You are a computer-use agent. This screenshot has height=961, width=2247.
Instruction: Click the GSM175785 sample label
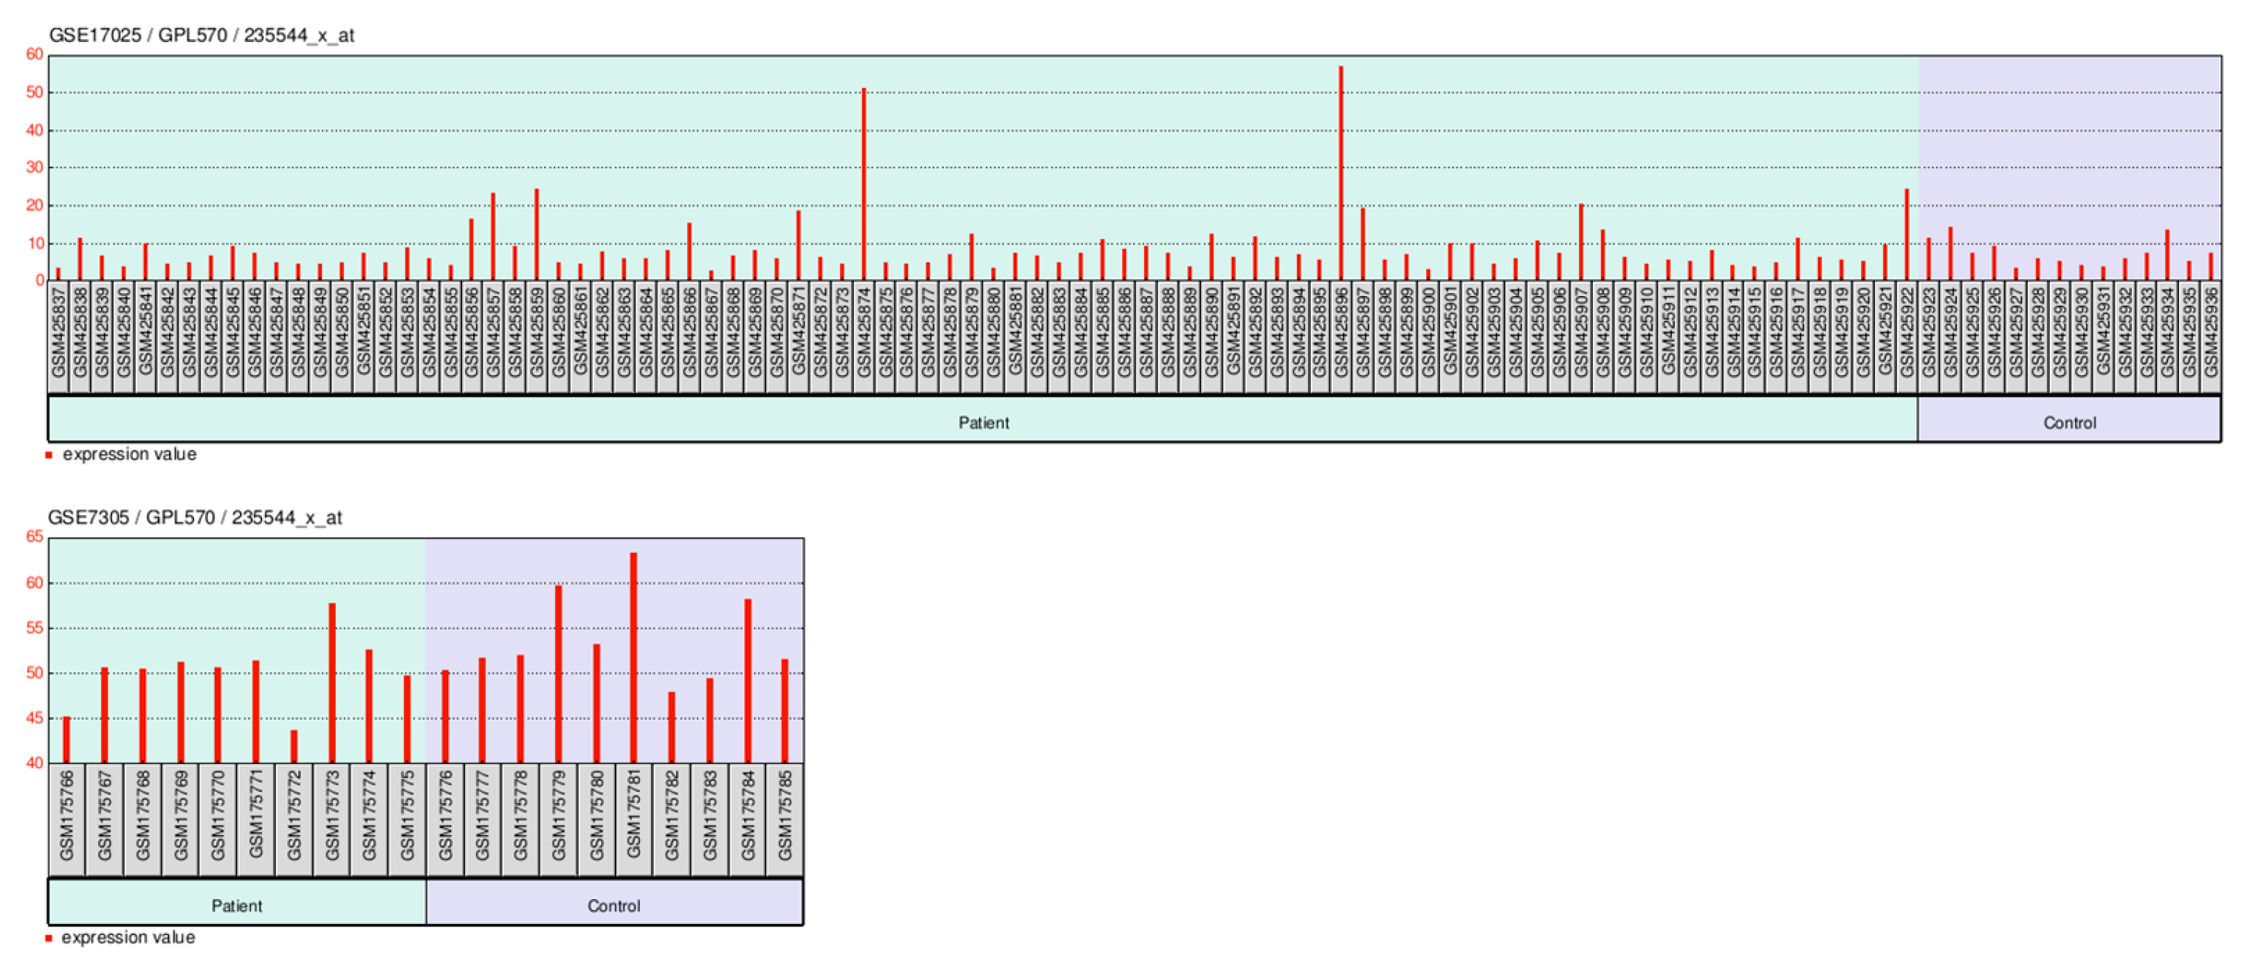pos(785,815)
